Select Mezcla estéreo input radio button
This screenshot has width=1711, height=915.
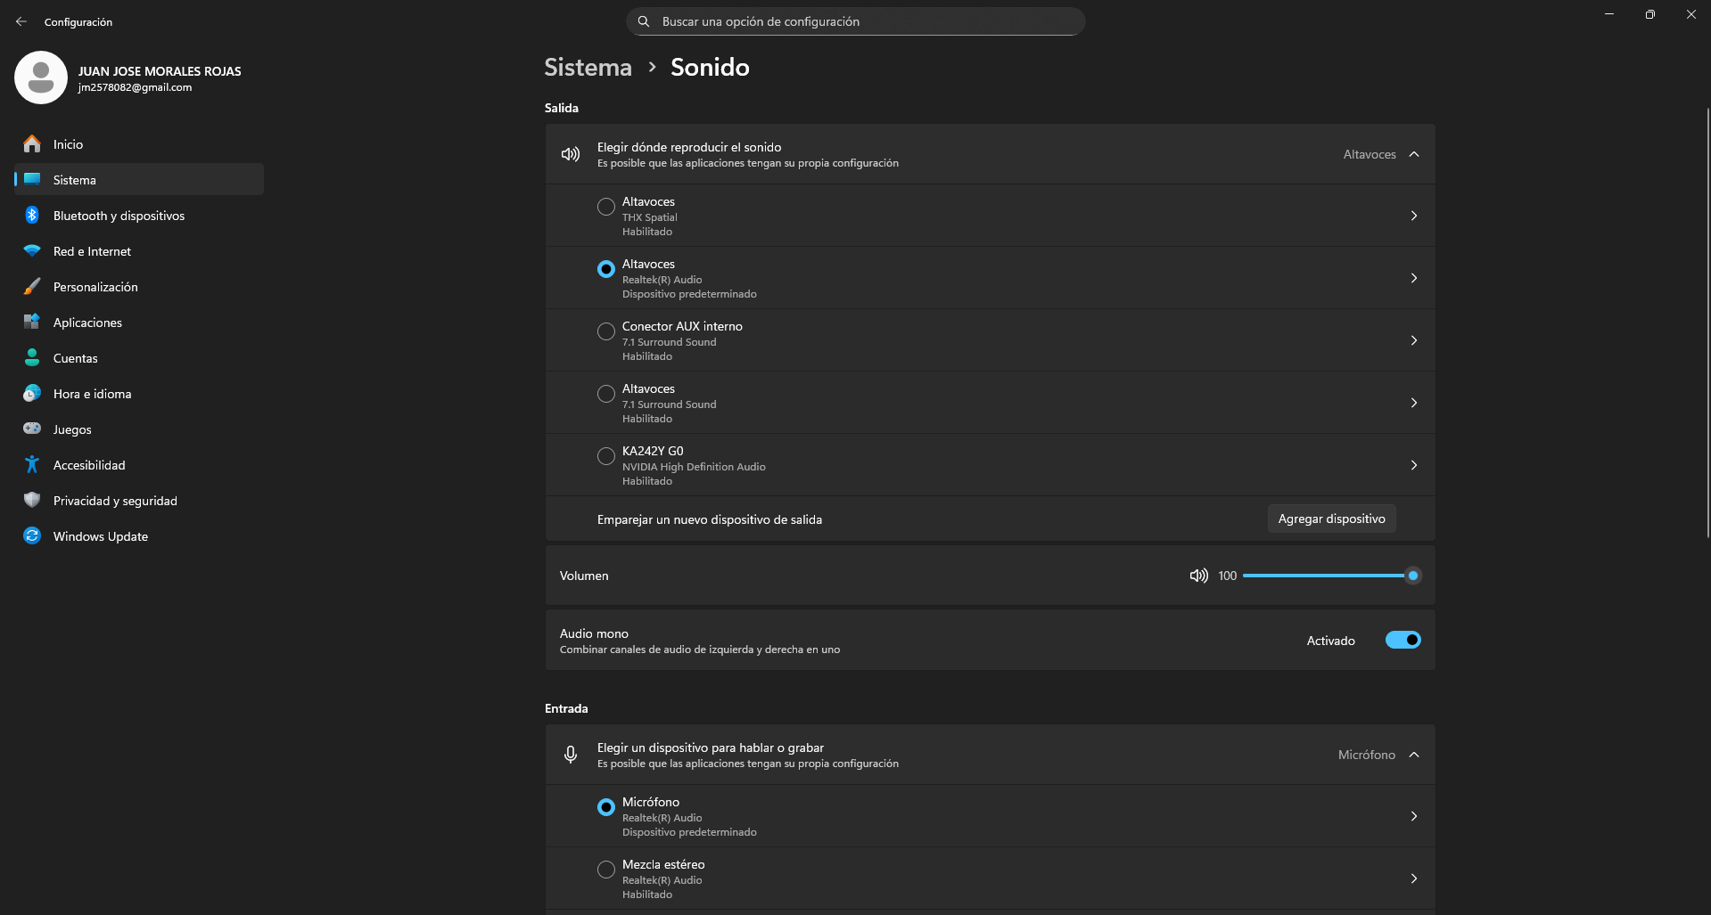[606, 870]
